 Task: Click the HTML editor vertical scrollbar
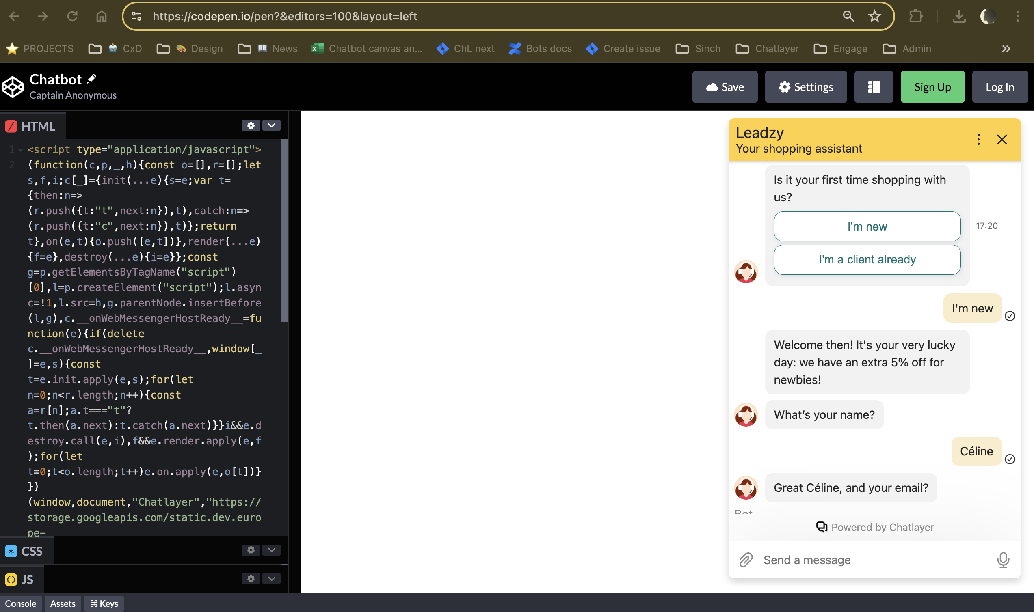click(x=284, y=231)
